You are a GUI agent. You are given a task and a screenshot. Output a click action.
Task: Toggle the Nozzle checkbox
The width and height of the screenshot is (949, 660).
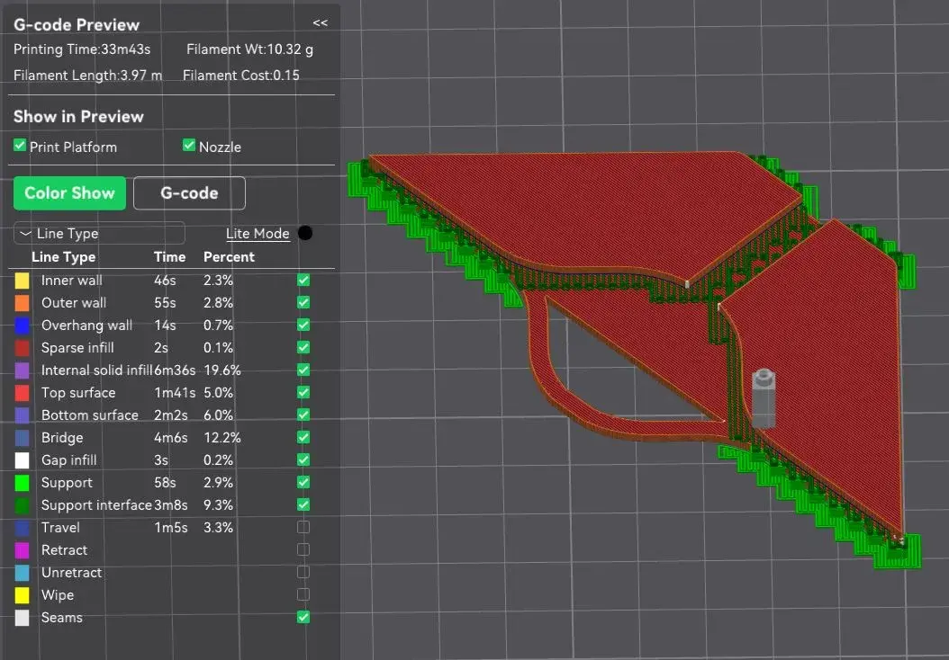pos(189,146)
